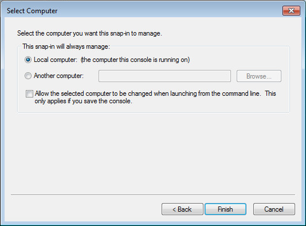
Task: Choose the Another computer radio option
Action: tap(28, 76)
